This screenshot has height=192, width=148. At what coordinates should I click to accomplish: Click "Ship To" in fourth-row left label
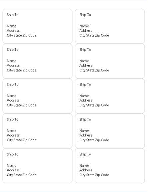[13, 120]
